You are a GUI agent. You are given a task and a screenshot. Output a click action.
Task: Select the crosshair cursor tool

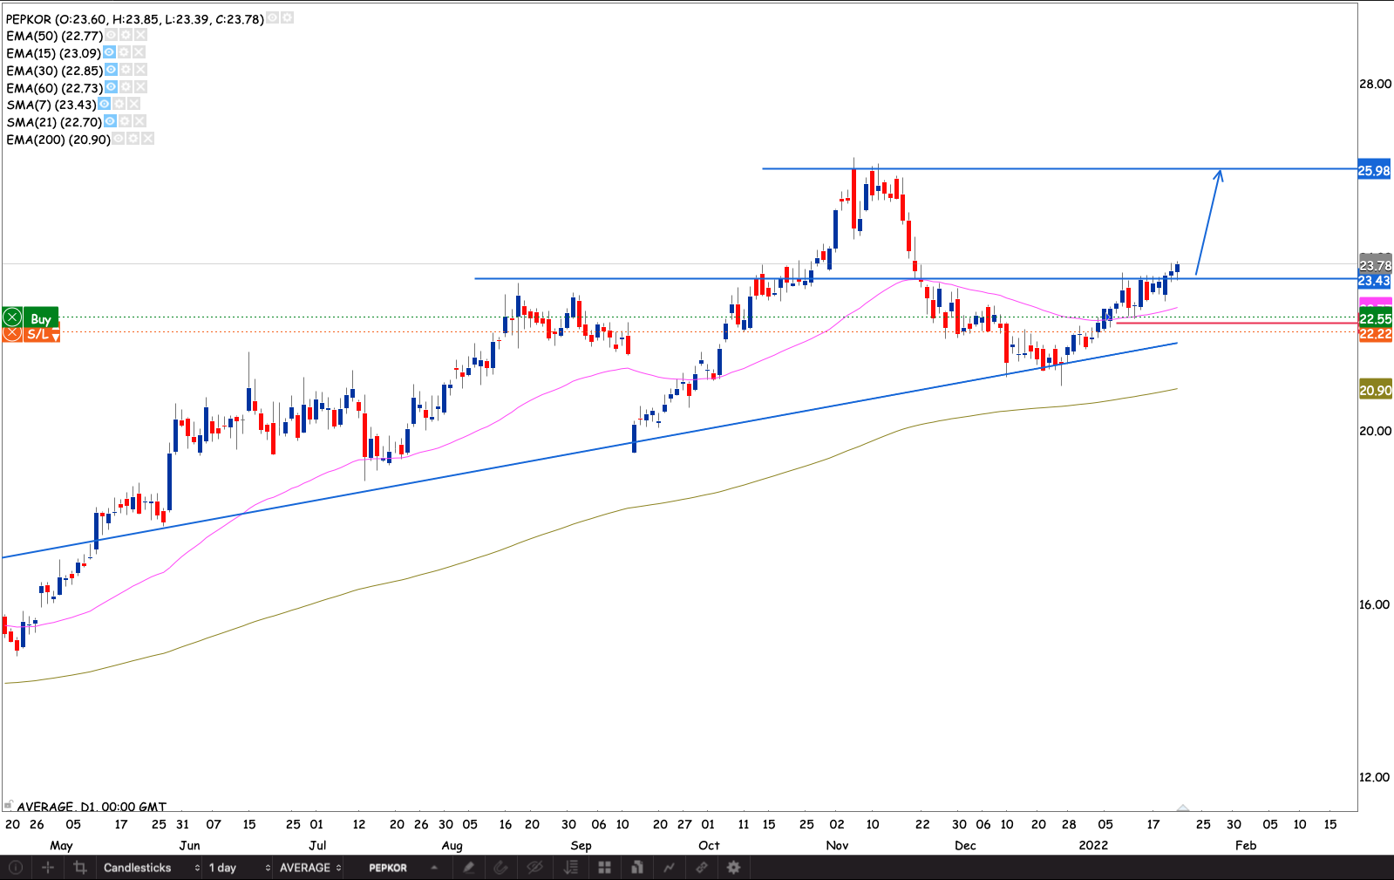[x=48, y=868]
